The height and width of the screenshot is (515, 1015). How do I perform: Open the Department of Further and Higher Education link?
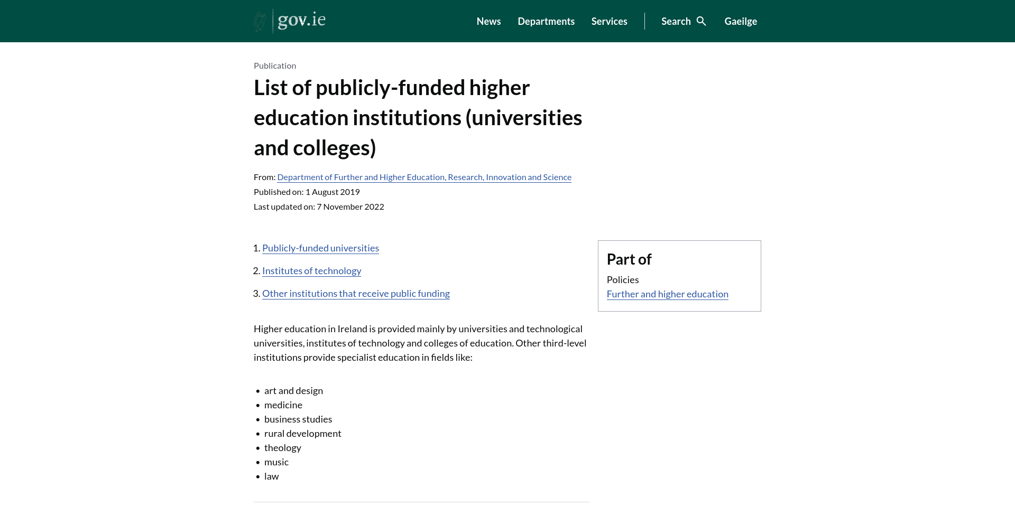pos(424,177)
